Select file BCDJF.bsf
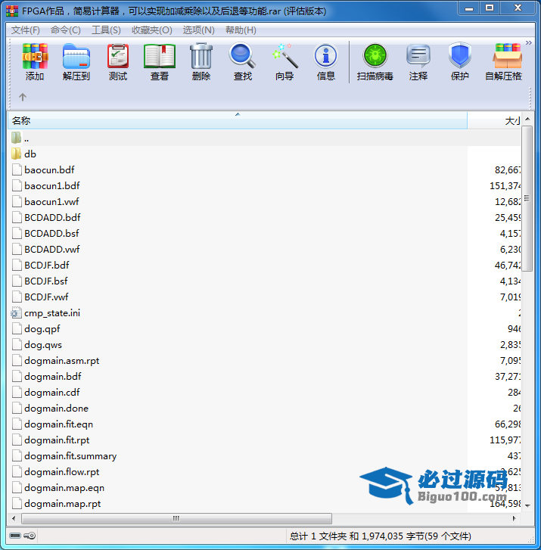 pyautogui.click(x=46, y=281)
